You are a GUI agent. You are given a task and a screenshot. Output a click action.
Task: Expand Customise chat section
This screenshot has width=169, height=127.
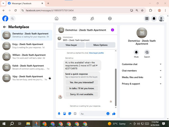142,64
